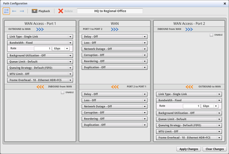Viewport: 229px width, 154px height.
Task: Click the HQ to Regional Office name field
Action: click(110, 11)
